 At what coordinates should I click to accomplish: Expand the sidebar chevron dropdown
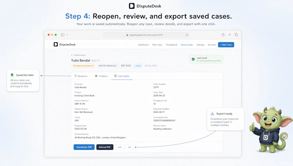[67, 35]
